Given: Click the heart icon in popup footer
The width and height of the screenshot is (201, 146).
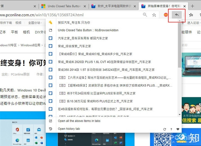Looking at the screenshot, I should pos(178,129).
